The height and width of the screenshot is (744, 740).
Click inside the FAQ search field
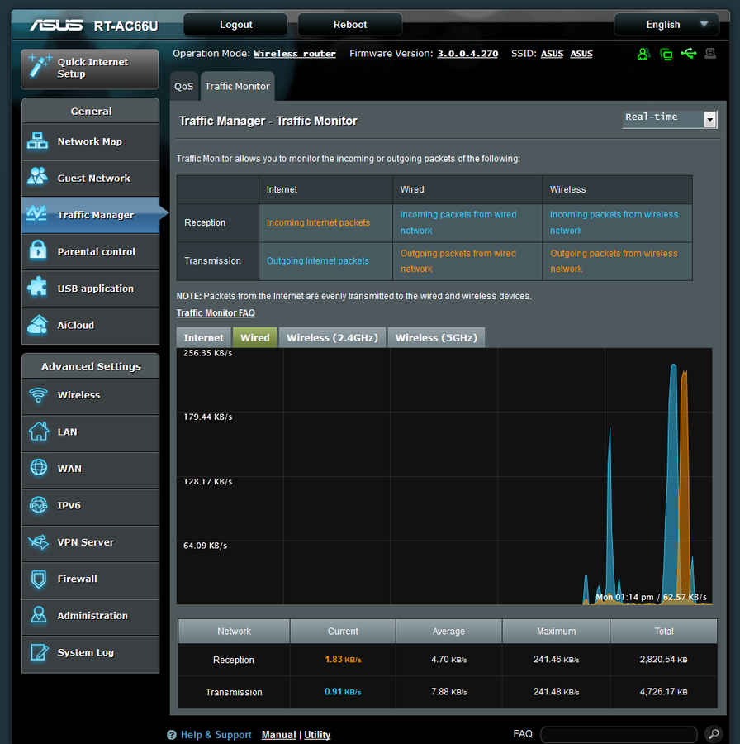point(618,734)
